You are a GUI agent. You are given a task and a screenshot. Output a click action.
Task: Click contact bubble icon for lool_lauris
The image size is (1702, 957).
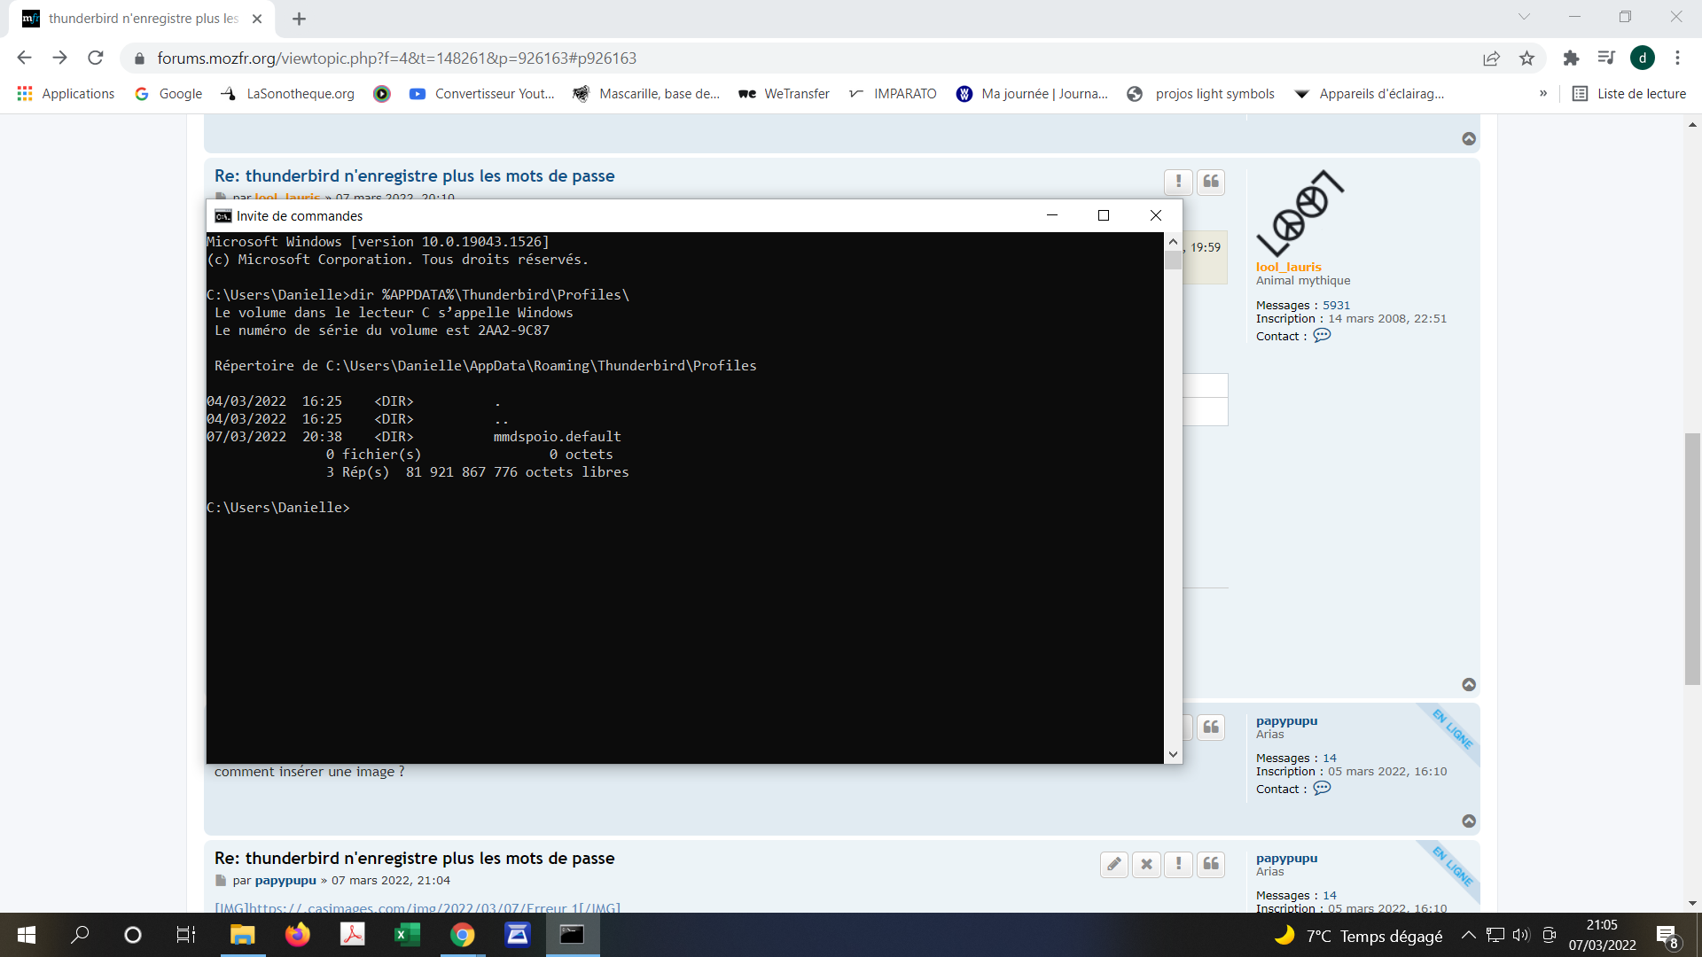point(1322,336)
